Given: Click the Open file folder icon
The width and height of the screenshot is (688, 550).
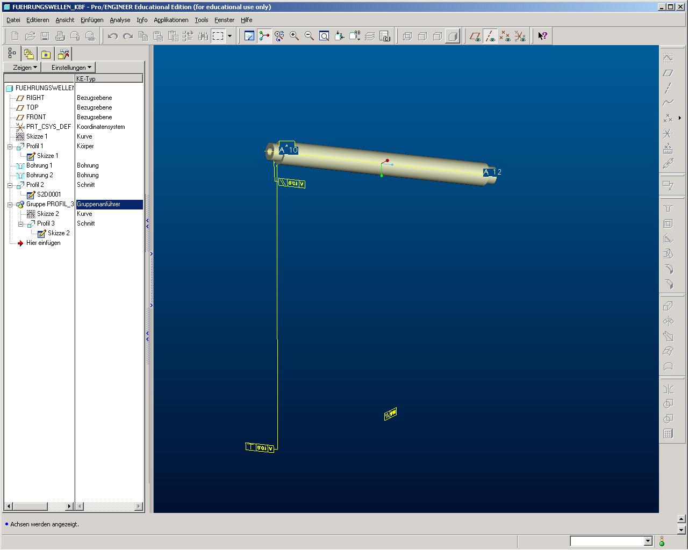Looking at the screenshot, I should 30,36.
